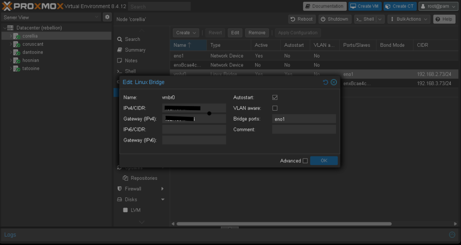Open LVM disks page
Image resolution: width=461 pixels, height=245 pixels.
(135, 210)
